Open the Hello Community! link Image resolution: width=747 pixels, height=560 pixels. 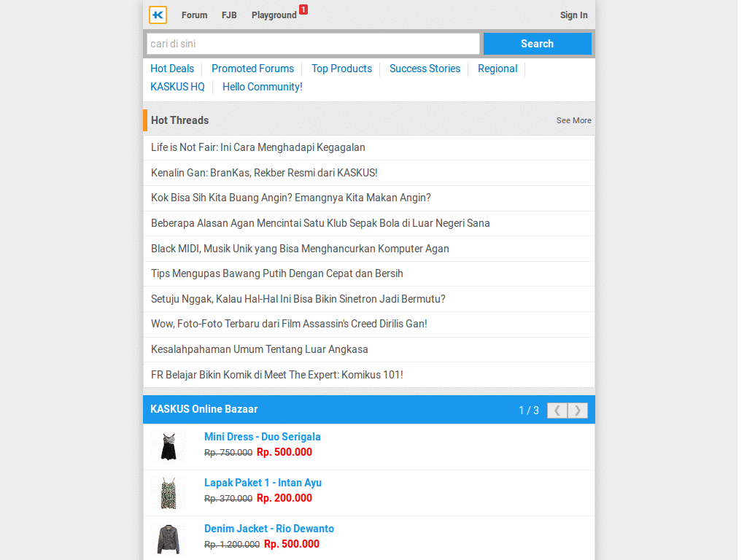pos(263,87)
